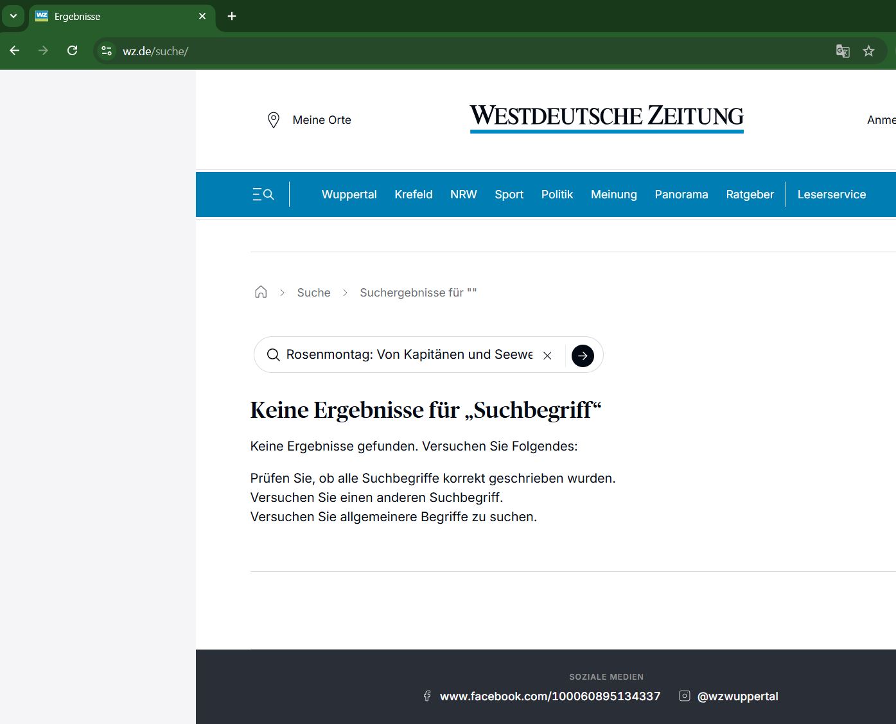Click into the search text field

408,355
